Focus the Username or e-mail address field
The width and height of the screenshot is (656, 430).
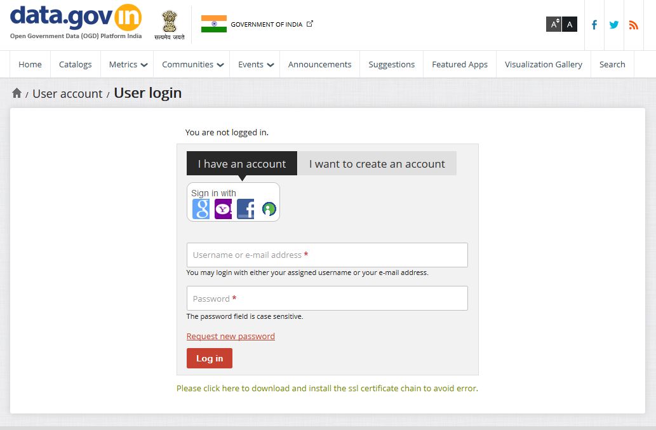(327, 255)
